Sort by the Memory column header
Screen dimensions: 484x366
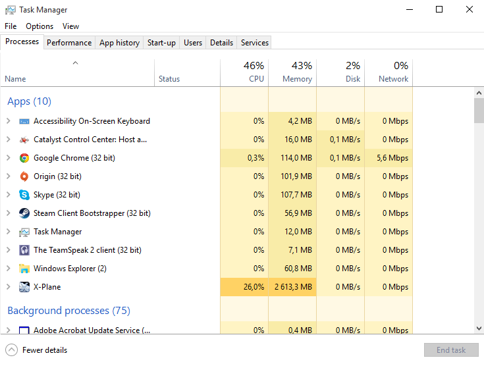click(292, 73)
